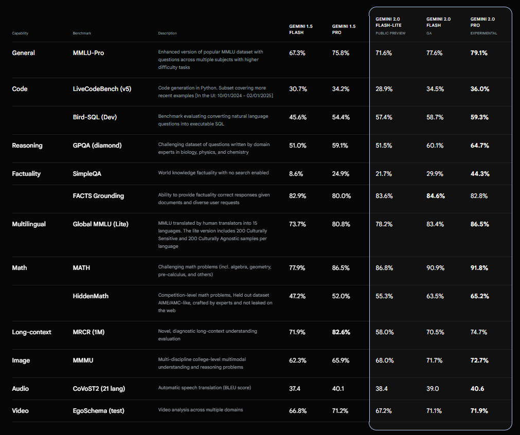Click the EgoSchema (test) benchmark name
Viewport: 520px width, 435px height.
(x=99, y=411)
